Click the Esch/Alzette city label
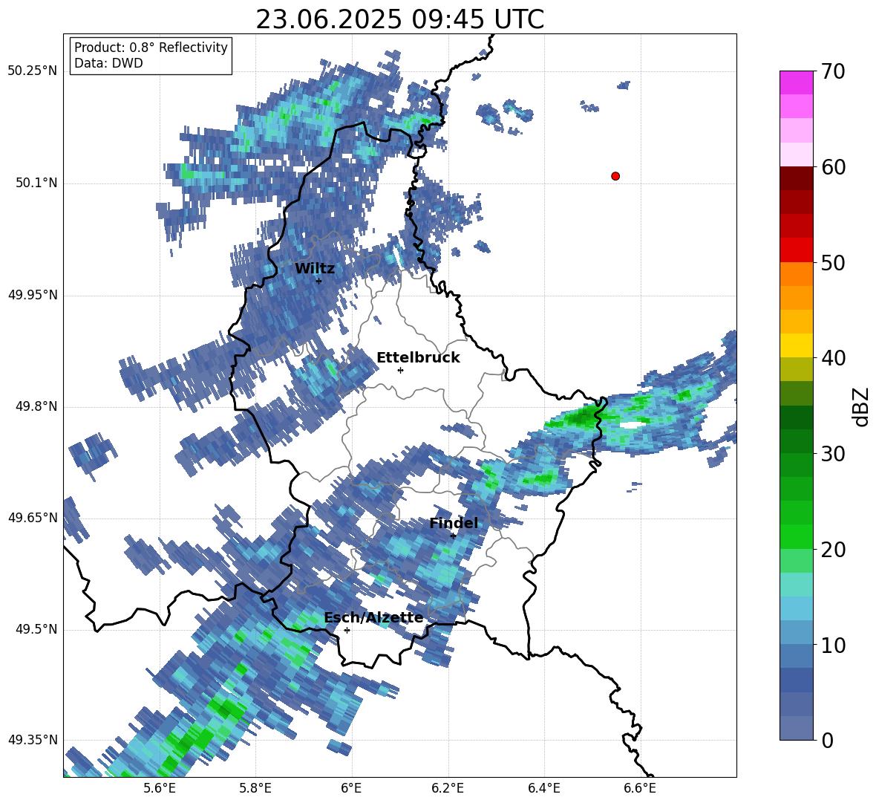879x803 pixels. click(373, 618)
